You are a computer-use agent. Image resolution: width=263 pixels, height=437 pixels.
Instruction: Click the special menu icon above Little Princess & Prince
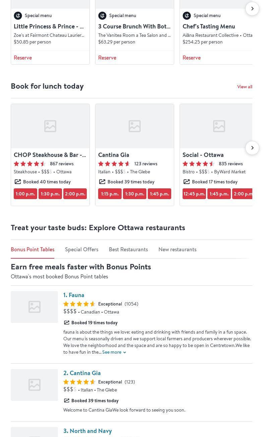(18, 16)
